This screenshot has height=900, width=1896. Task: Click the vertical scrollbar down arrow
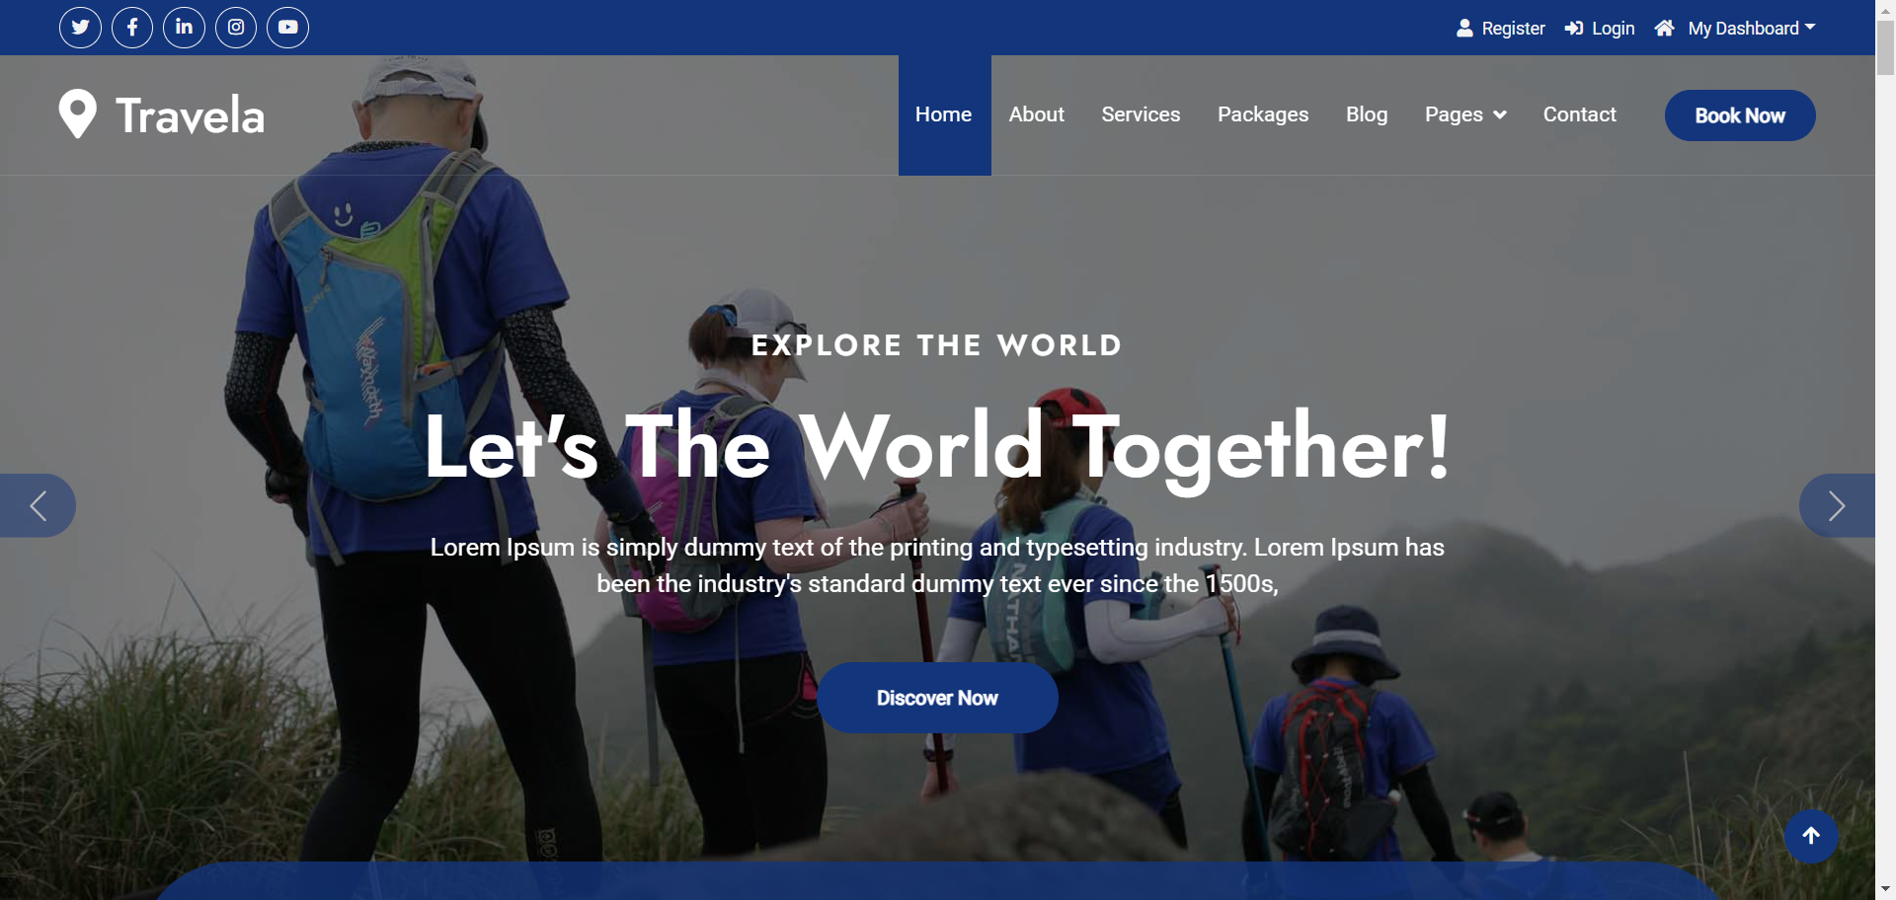pyautogui.click(x=1885, y=890)
